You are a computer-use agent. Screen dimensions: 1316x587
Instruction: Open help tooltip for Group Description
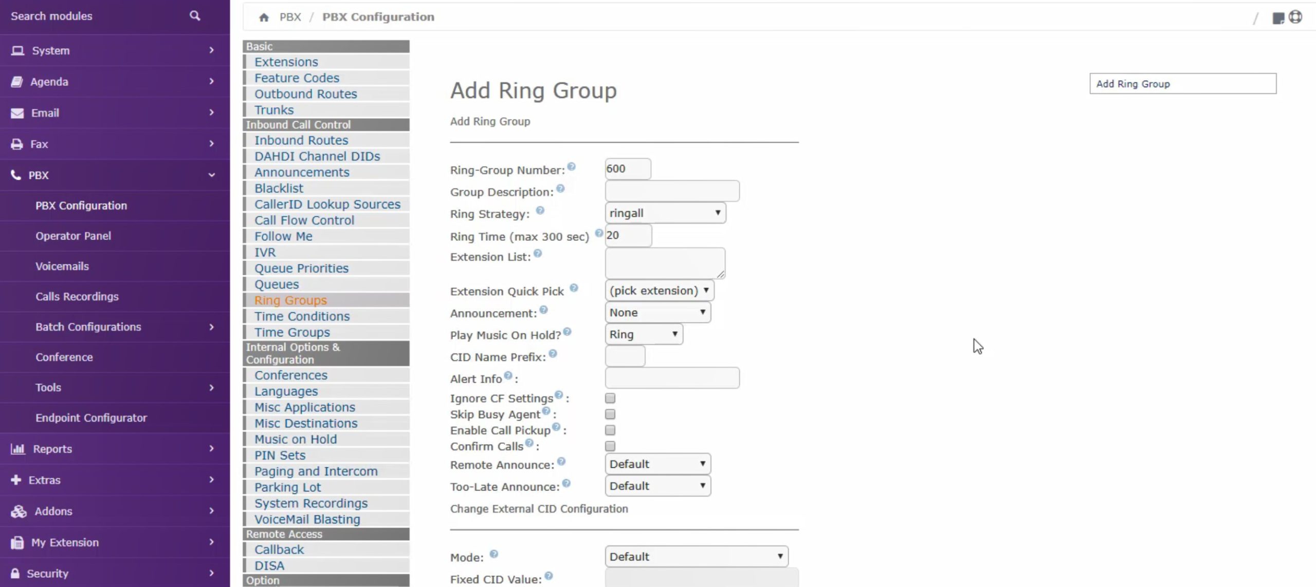tap(561, 188)
